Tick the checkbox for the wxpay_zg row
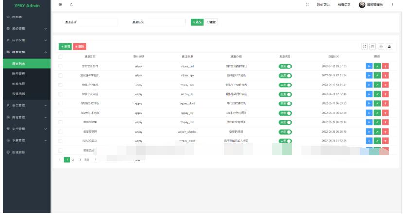403x222 pixels. pyautogui.click(x=61, y=94)
